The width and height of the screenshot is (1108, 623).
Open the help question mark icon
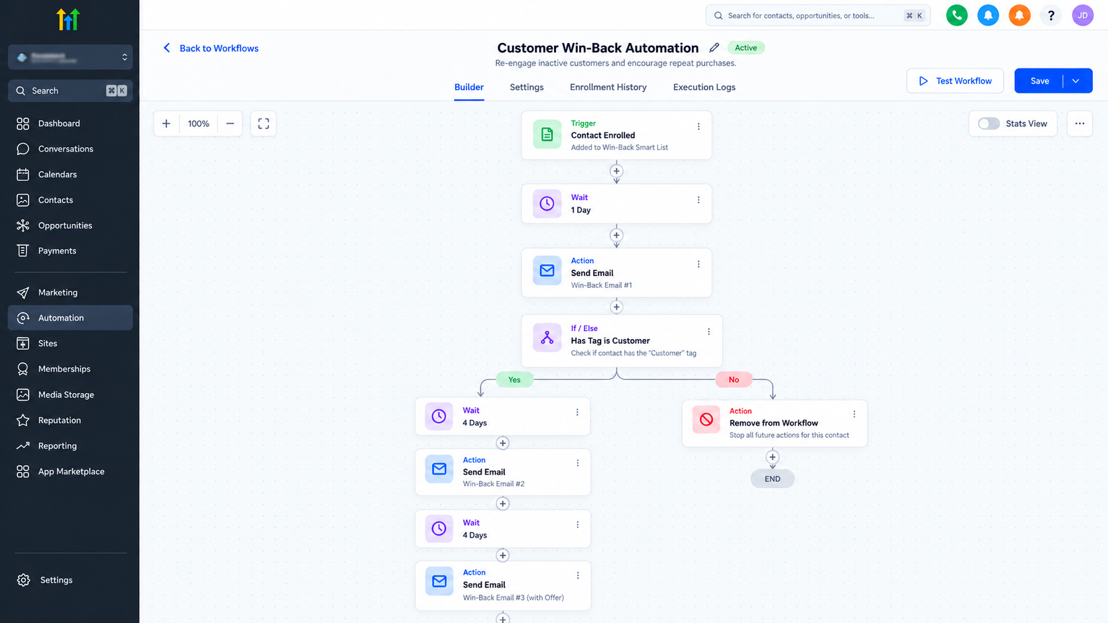[1051, 15]
